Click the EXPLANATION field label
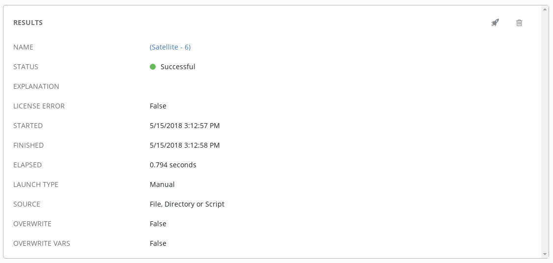This screenshot has height=263, width=553. [x=36, y=86]
